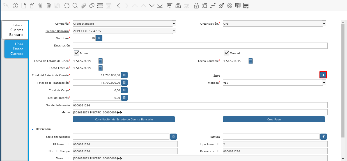Toggle the Manual checkbox

pyautogui.click(x=227, y=53)
